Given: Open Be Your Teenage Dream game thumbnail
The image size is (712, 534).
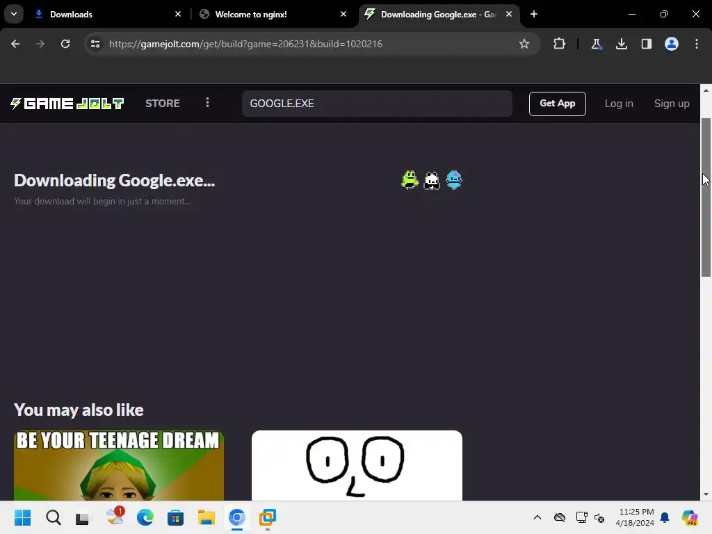Looking at the screenshot, I should pyautogui.click(x=118, y=465).
